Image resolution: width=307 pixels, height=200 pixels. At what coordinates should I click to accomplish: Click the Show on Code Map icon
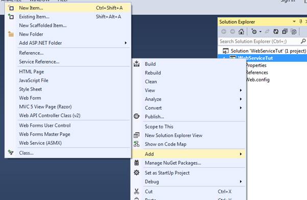(136, 144)
